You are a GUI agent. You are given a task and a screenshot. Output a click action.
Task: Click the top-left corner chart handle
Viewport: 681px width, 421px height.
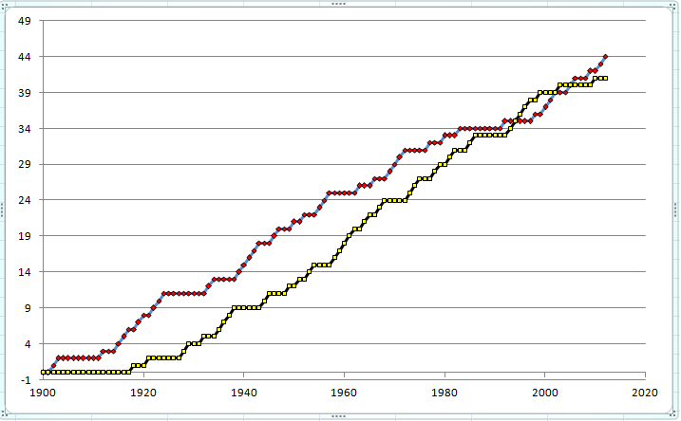(5, 5)
